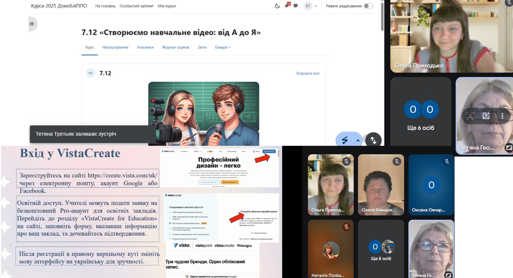This screenshot has height=278, width=513.
Task: Toggle dark mode moon icon
Action: pos(277,6)
